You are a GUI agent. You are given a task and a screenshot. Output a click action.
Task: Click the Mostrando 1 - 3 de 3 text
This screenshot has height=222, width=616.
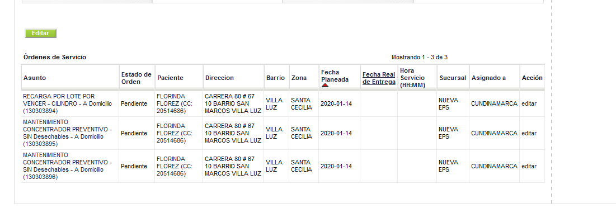(420, 58)
